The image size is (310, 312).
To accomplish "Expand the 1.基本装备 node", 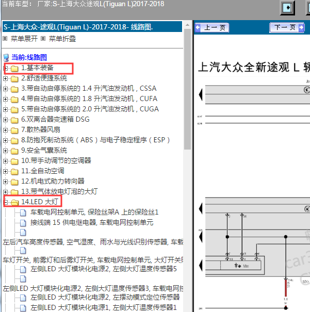I will pyautogui.click(x=6, y=68).
